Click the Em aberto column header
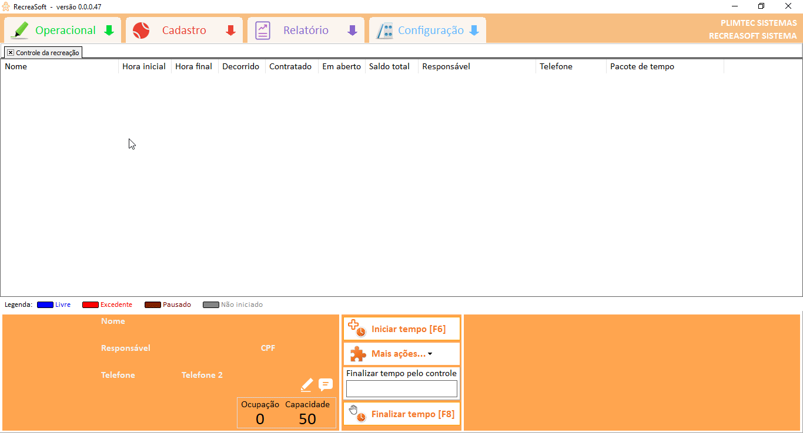The image size is (803, 433). 342,66
